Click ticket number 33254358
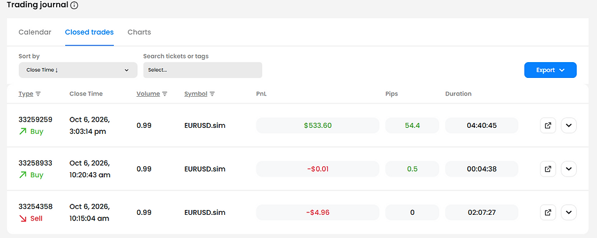 (x=35, y=206)
